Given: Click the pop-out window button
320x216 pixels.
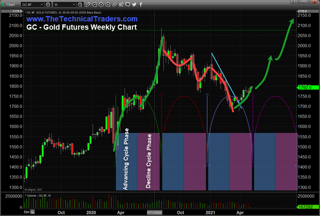Looking at the screenshot, I should (x=299, y=2).
